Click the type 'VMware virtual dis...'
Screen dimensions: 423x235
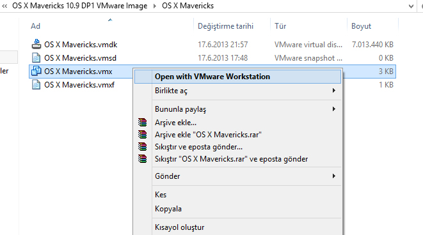pos(308,45)
